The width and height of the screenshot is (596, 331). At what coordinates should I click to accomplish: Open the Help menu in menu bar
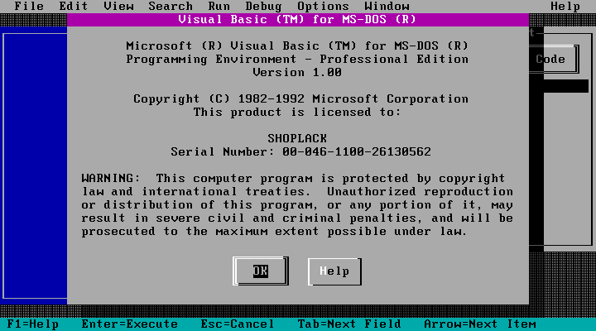click(x=565, y=6)
